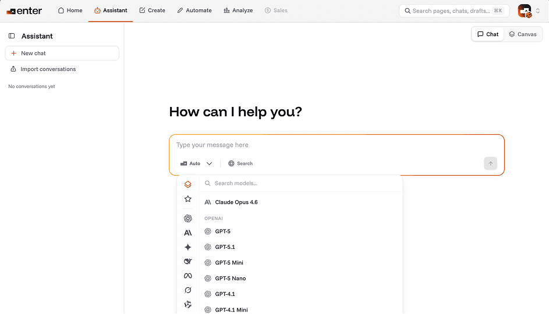Open the Sales tab
Image resolution: width=549 pixels, height=314 pixels.
tap(277, 10)
